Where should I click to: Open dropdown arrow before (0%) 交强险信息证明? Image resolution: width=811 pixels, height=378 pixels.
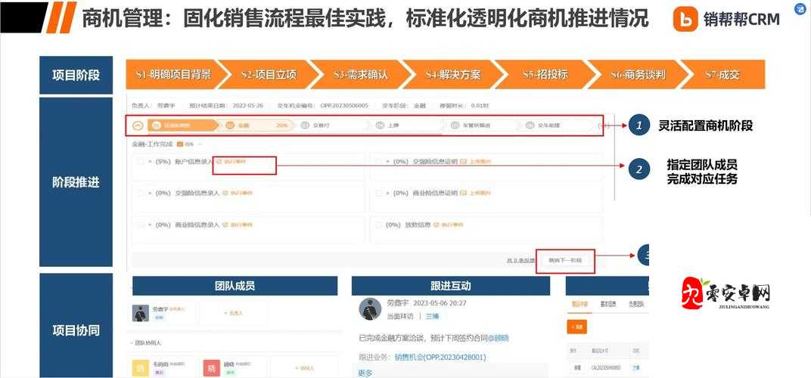(x=388, y=162)
